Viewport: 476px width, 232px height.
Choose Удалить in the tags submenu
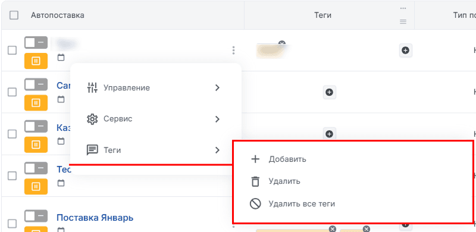[x=284, y=181]
